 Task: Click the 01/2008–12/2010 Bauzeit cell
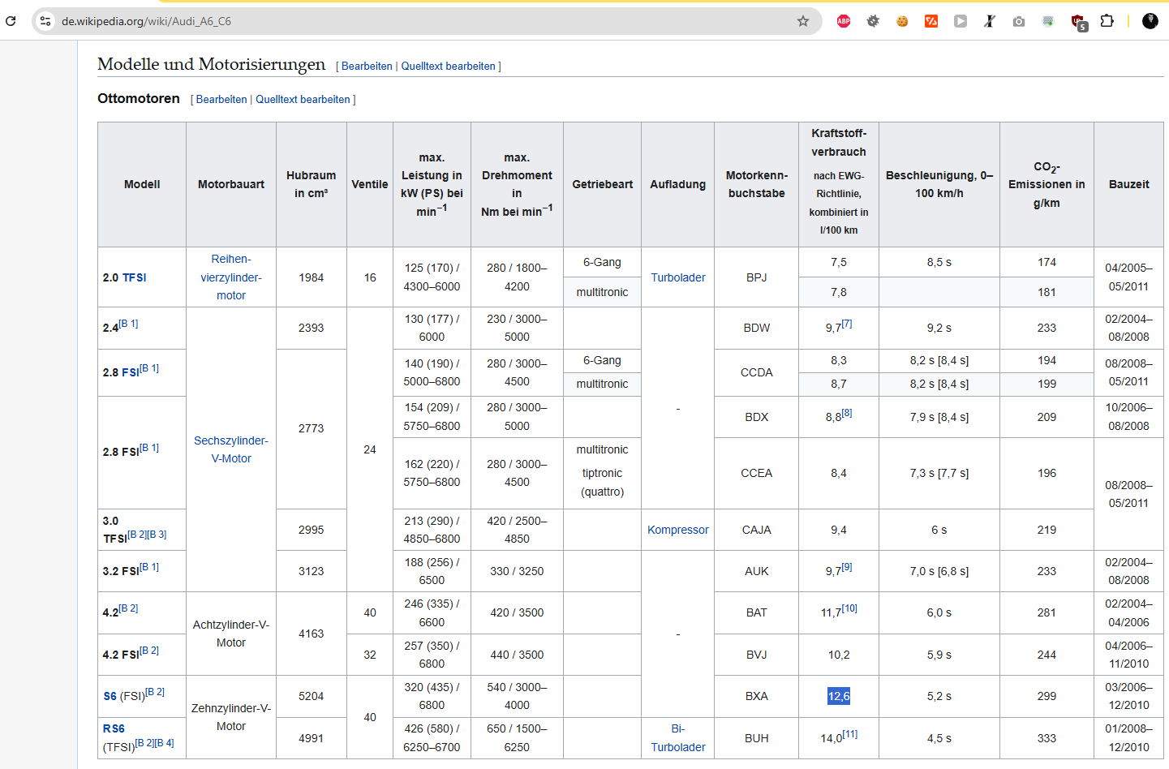click(1129, 738)
